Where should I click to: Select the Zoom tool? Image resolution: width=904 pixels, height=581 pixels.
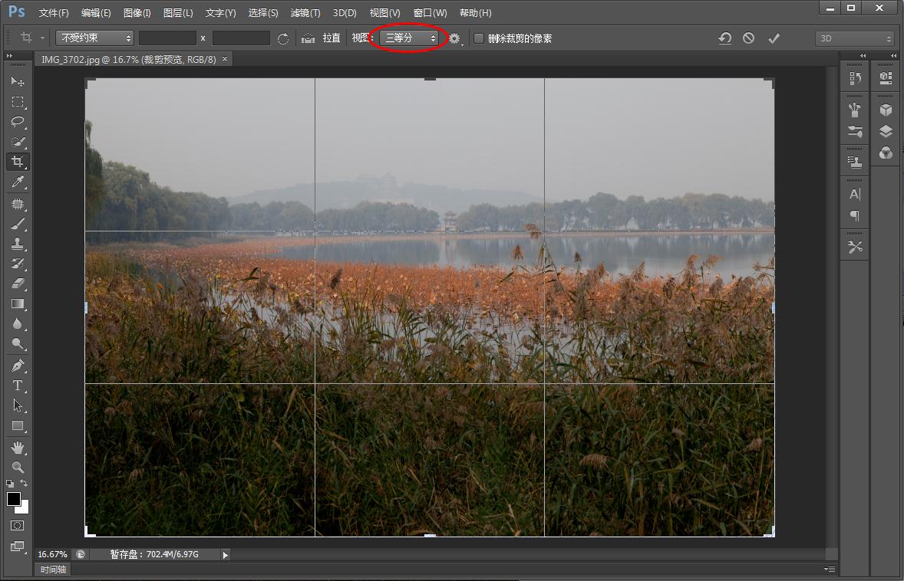[18, 467]
